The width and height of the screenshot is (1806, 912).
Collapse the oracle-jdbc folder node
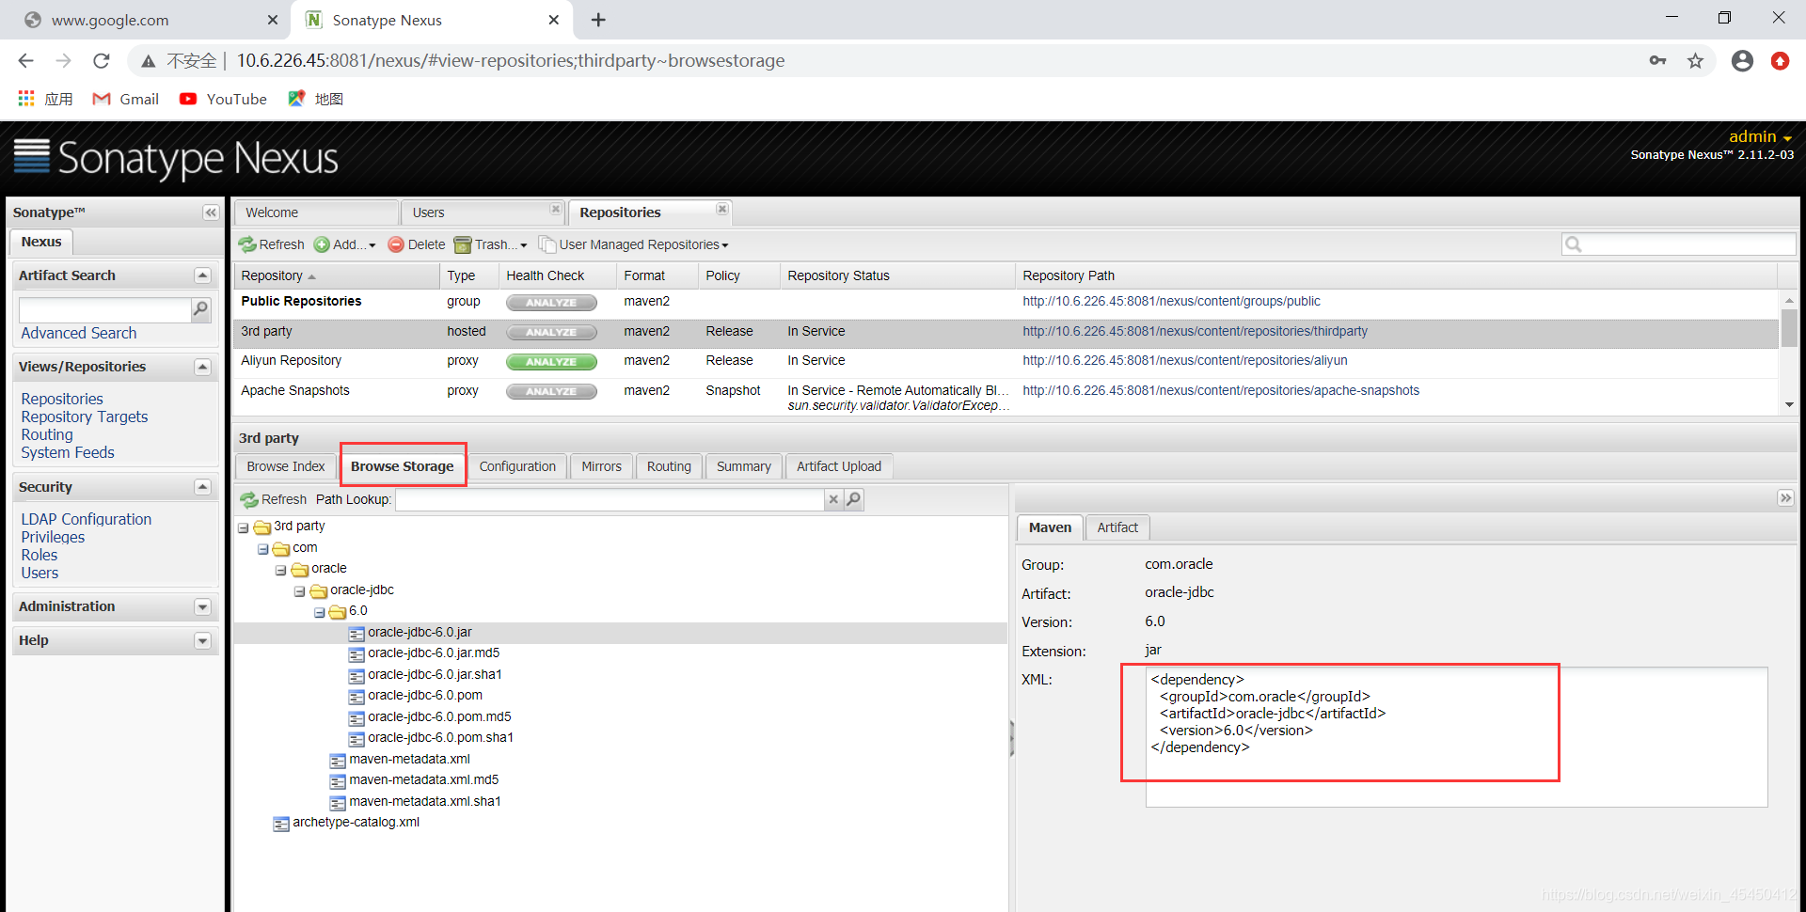(300, 591)
